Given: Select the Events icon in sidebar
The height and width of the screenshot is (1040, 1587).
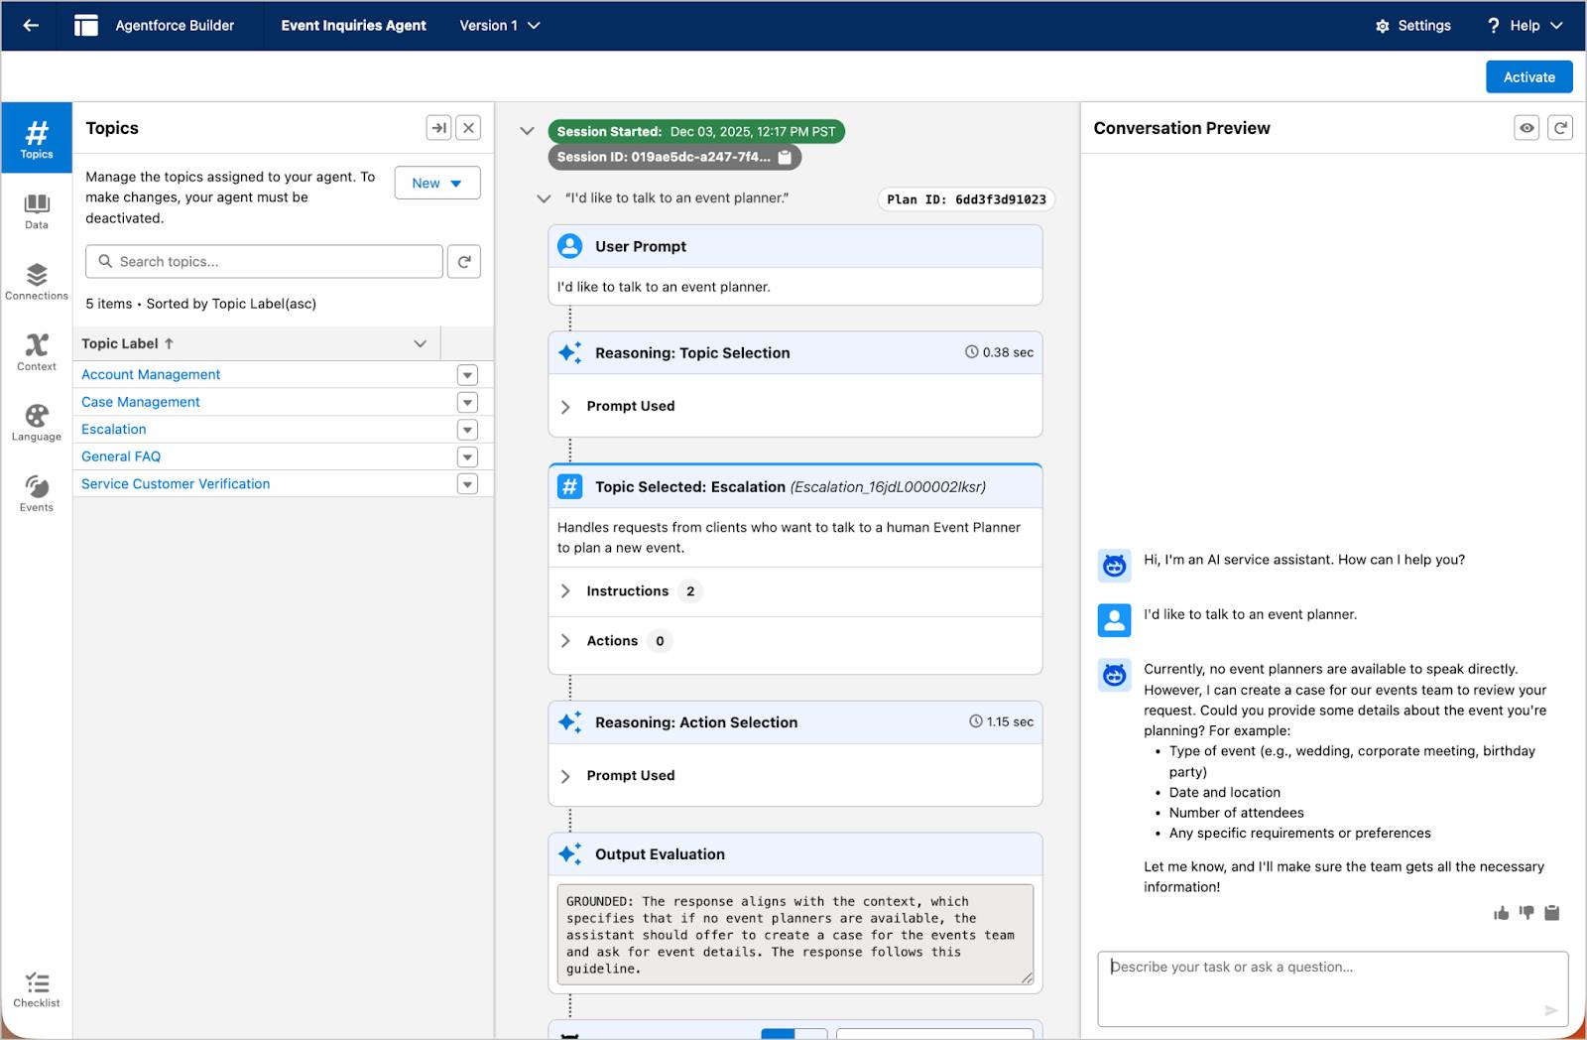Looking at the screenshot, I should pyautogui.click(x=37, y=491).
